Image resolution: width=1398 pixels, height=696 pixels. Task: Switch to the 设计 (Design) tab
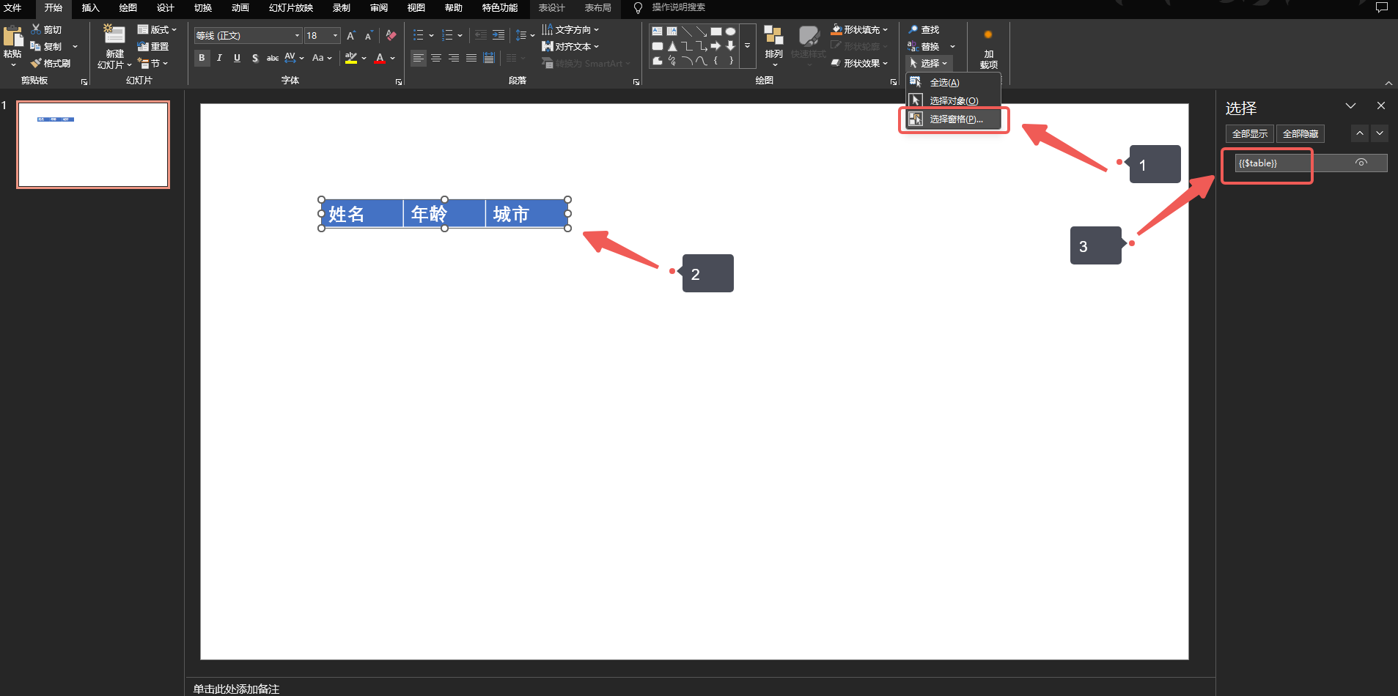click(165, 7)
